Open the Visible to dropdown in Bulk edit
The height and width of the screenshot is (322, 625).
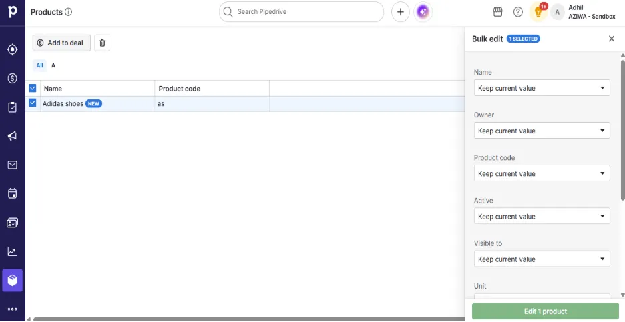542,259
